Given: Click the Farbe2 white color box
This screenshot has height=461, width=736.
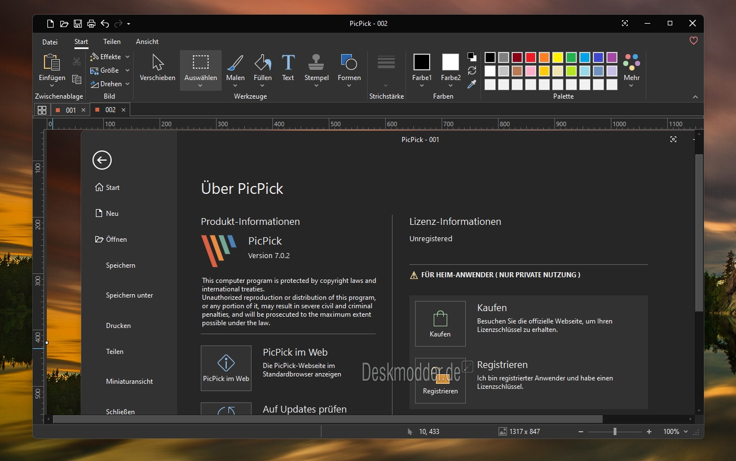Looking at the screenshot, I should coord(451,62).
